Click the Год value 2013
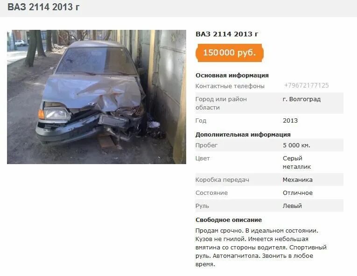 coord(290,121)
